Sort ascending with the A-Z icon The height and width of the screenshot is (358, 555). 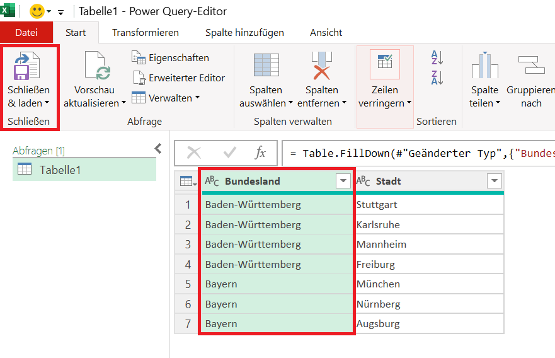click(x=437, y=58)
